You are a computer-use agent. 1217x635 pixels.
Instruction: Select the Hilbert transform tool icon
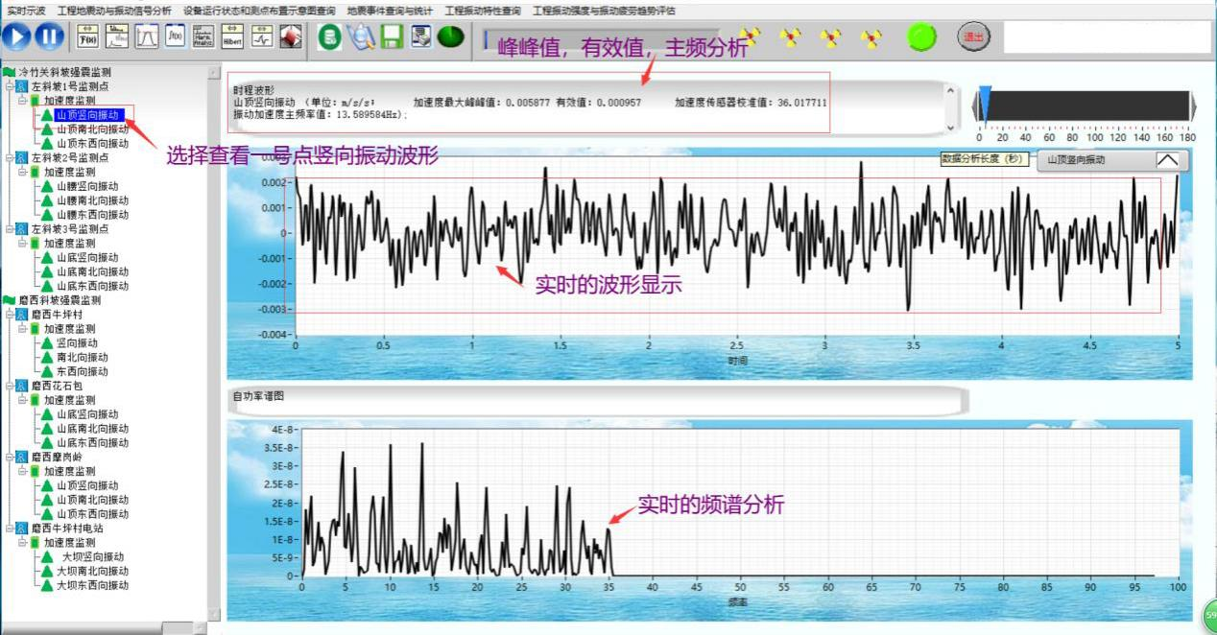pyautogui.click(x=232, y=37)
